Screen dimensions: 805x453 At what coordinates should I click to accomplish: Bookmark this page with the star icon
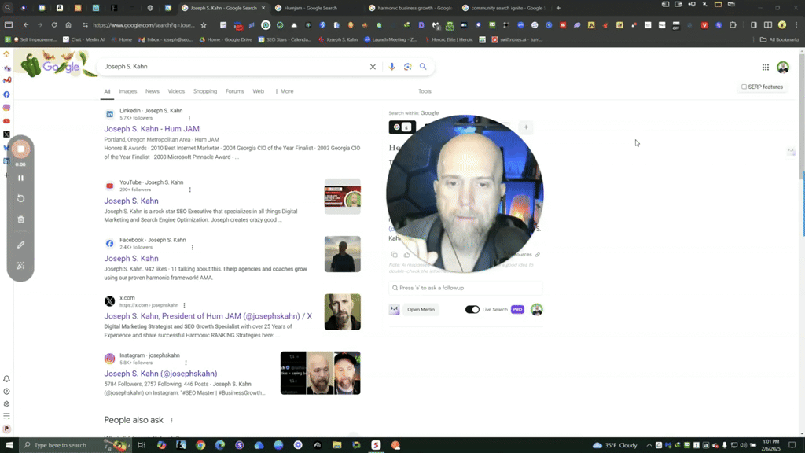pos(204,24)
